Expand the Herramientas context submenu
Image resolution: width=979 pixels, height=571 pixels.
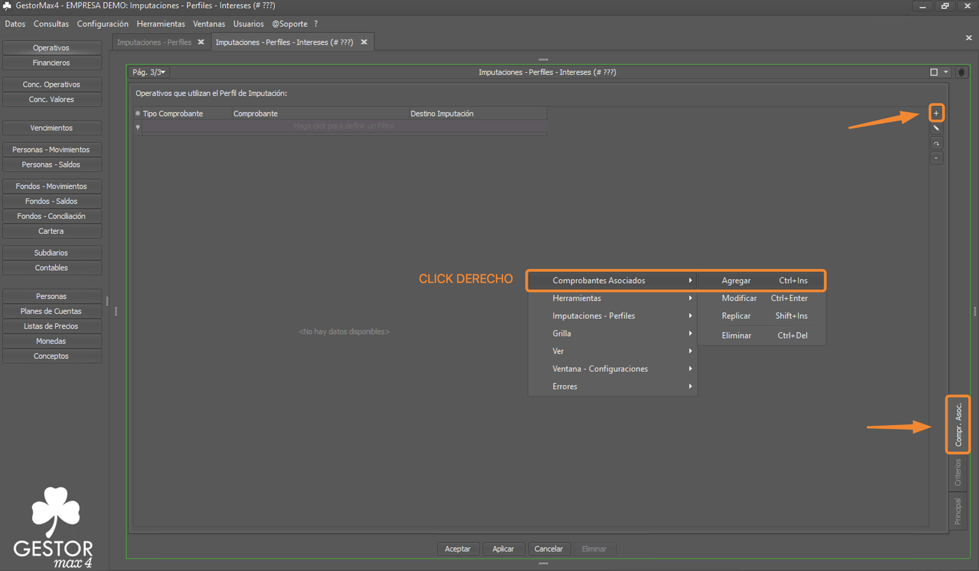[613, 298]
